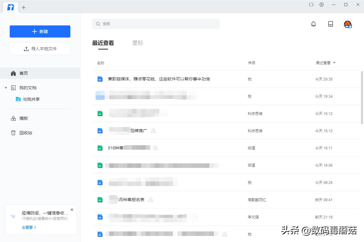Screen dimensions: 364x242
Task: Stay on the 最近查看 tab
Action: 103,43
